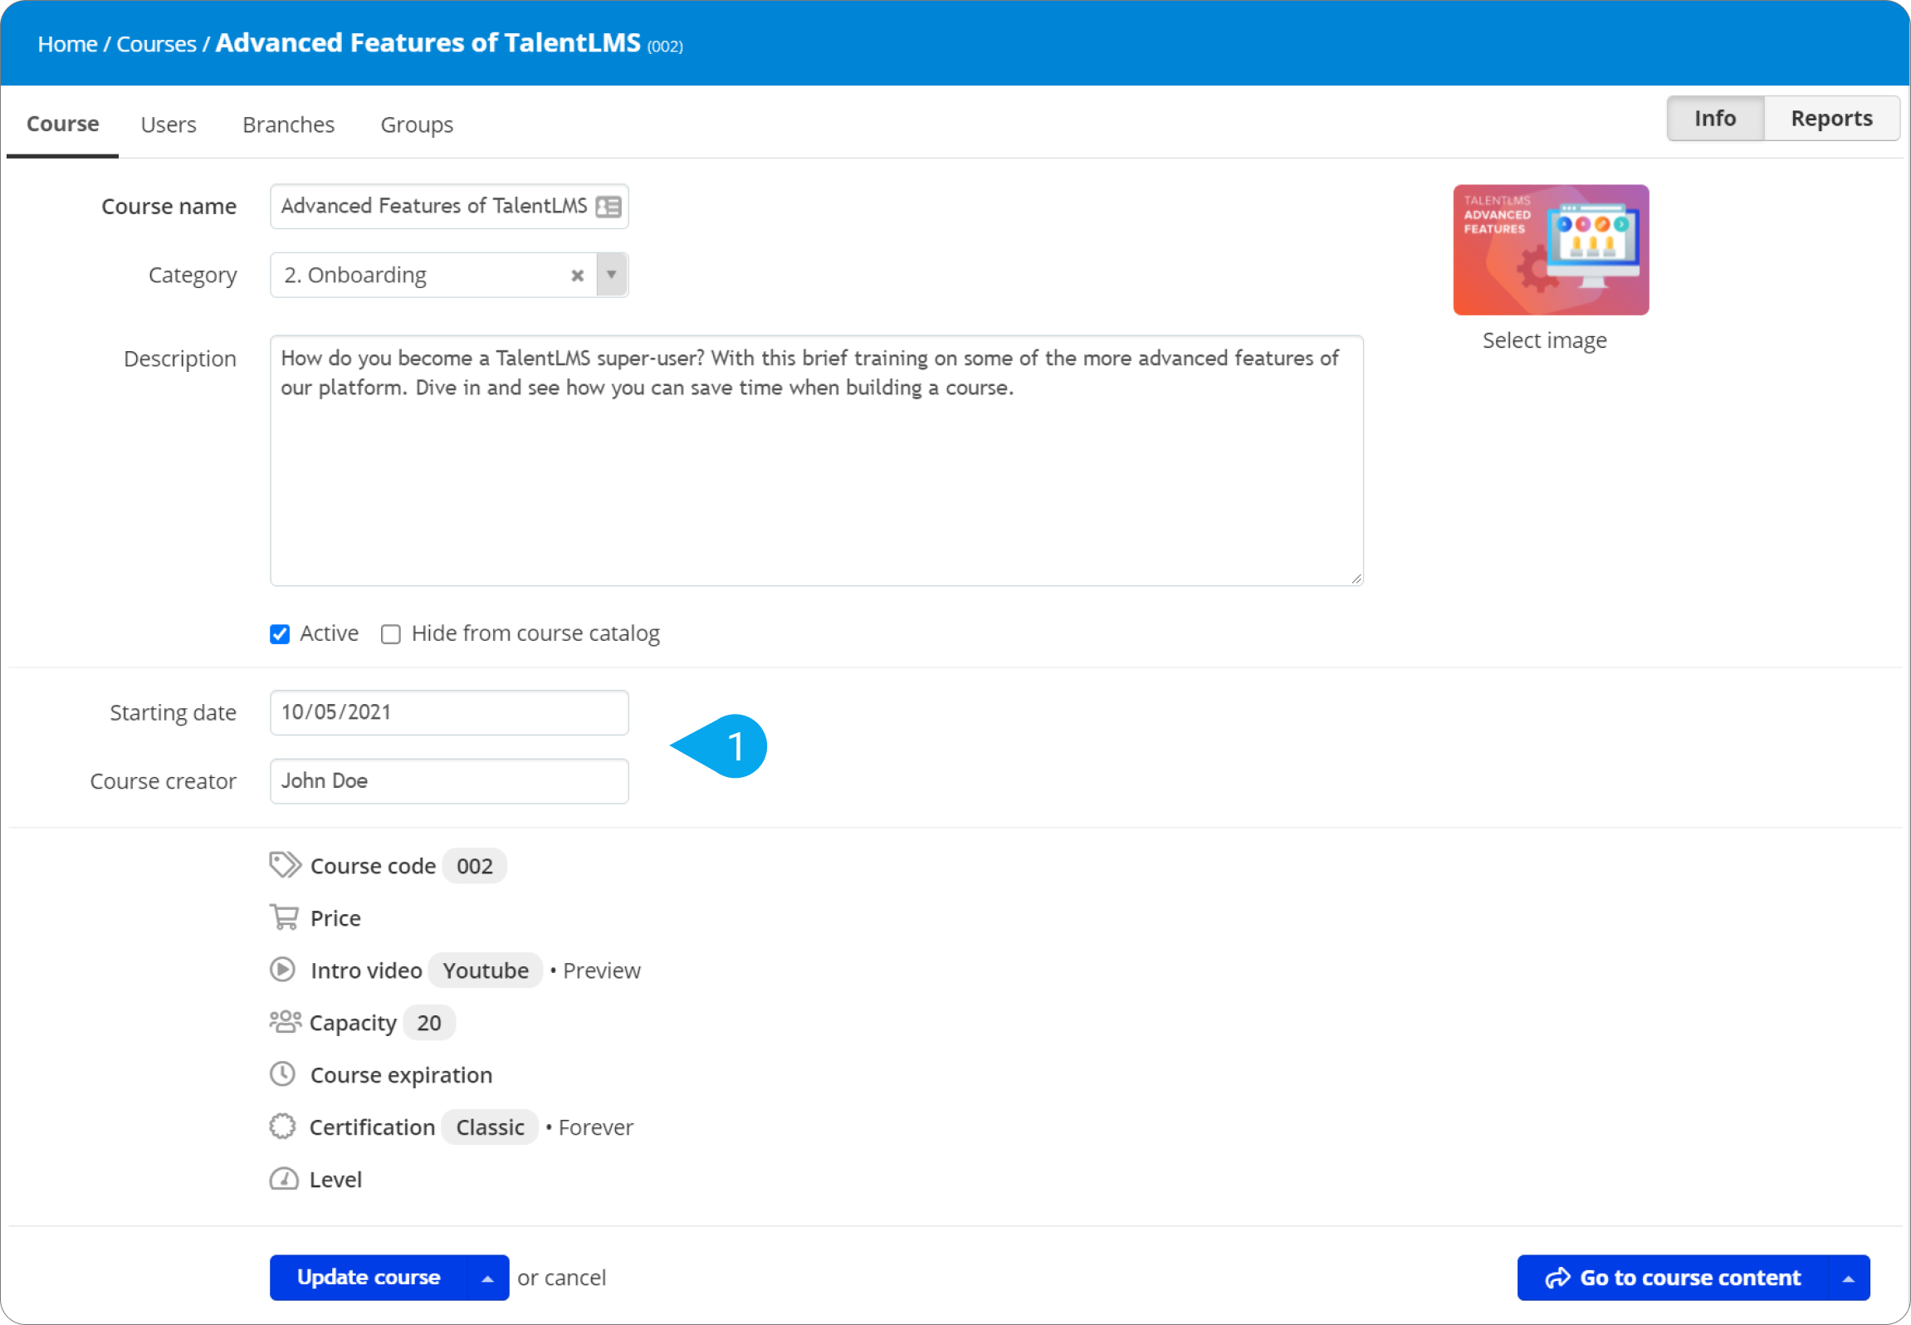Click the Course creator field
This screenshot has width=1911, height=1325.
coord(449,781)
